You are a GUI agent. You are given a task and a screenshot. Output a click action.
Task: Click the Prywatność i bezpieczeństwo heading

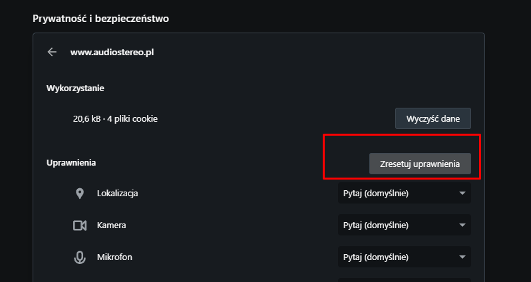[100, 19]
